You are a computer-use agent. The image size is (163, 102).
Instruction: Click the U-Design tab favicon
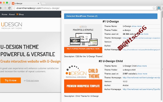click(x=13, y=3)
